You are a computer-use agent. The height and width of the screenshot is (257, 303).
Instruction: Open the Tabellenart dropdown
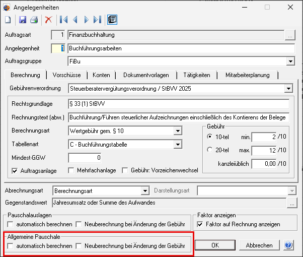[178, 145]
